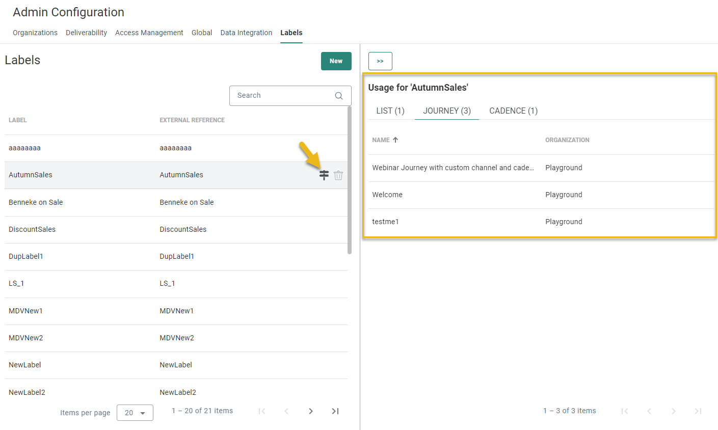Click the usage signpost icon for AutumnSales
The width and height of the screenshot is (718, 430).
(x=324, y=175)
